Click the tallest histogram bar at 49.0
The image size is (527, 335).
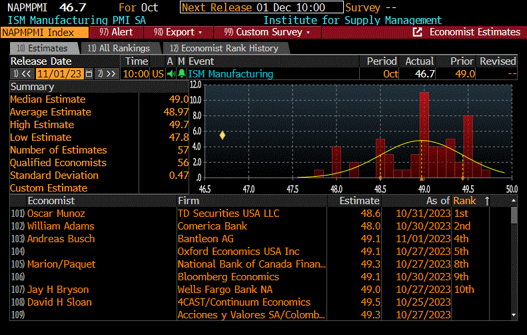pos(424,135)
